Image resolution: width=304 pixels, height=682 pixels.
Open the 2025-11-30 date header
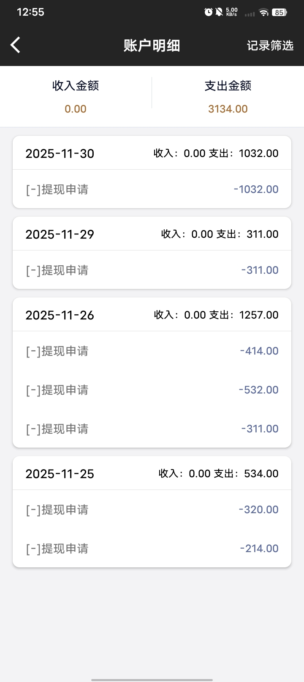point(152,153)
